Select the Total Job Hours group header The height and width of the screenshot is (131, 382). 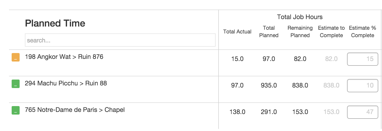(300, 17)
